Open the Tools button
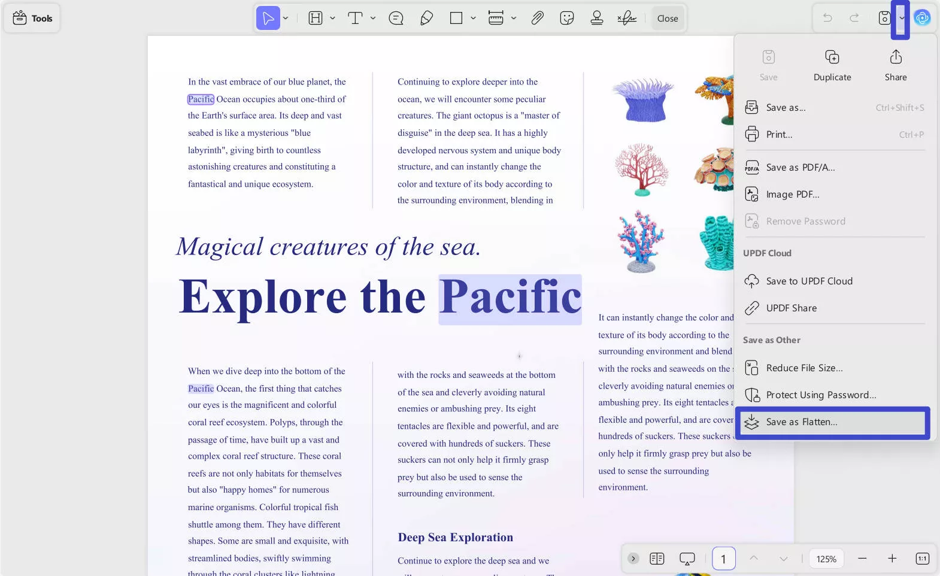 coord(32,19)
